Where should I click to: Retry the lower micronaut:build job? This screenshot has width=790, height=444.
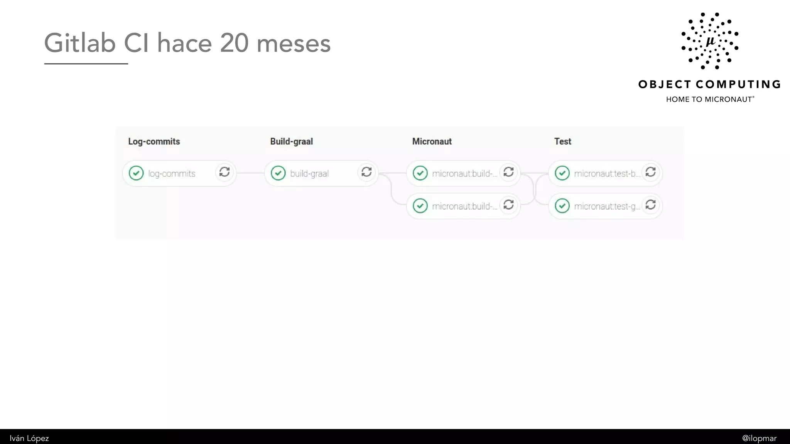point(508,205)
